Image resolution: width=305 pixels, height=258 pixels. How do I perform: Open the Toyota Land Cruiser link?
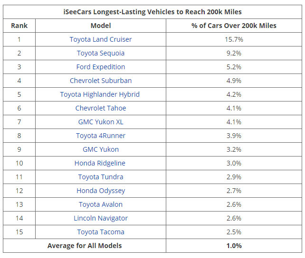coord(101,39)
